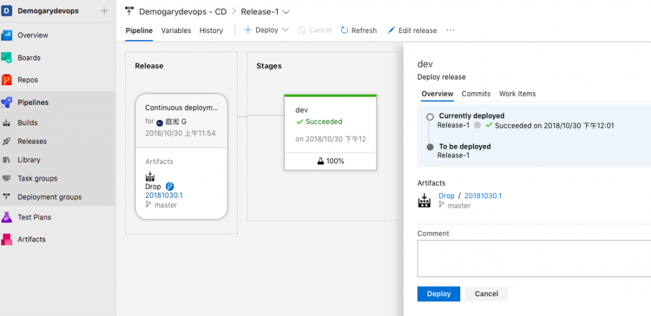Open the Drop link in dev panel

click(x=446, y=196)
